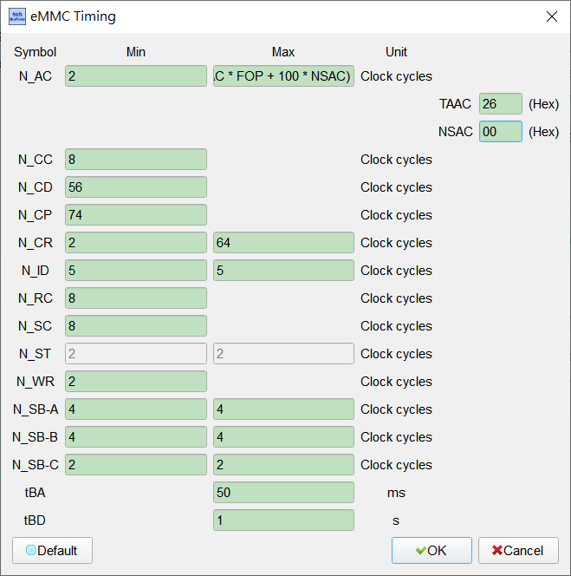
Task: Click the (Hex) label beside NSAC
Action: [x=543, y=132]
